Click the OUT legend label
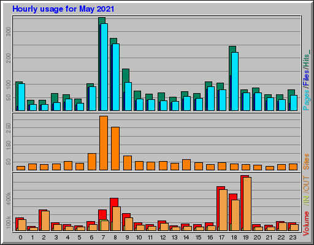314x245 pixels. (x=306, y=184)
